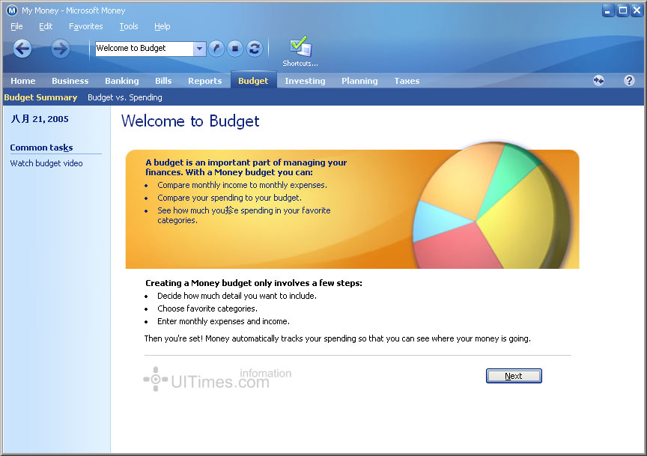This screenshot has width=647, height=456.
Task: Click the Common tasks heading
Action: [41, 148]
